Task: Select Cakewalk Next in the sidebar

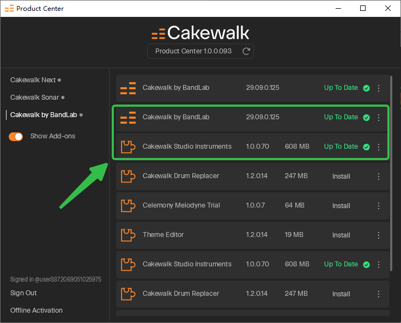Action: point(33,80)
